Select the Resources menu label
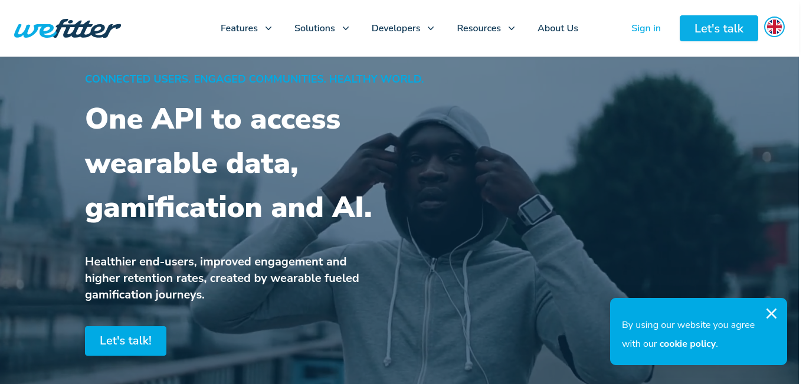This screenshot has width=806, height=384. (479, 28)
